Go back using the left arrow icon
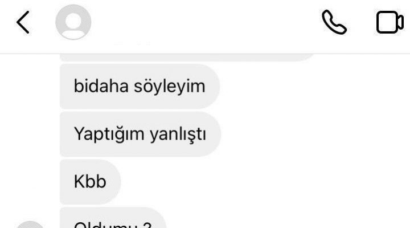 (x=23, y=22)
